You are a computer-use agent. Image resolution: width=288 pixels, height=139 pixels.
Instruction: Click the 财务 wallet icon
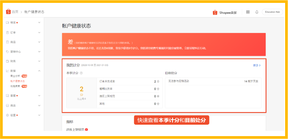[x=8, y=61]
